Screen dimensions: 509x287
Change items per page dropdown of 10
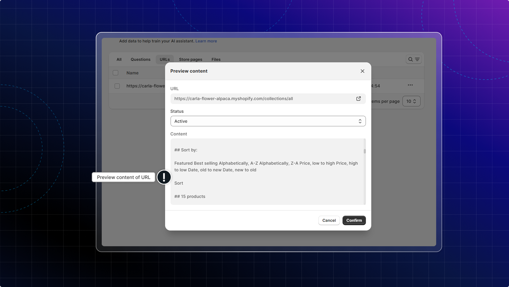(411, 101)
